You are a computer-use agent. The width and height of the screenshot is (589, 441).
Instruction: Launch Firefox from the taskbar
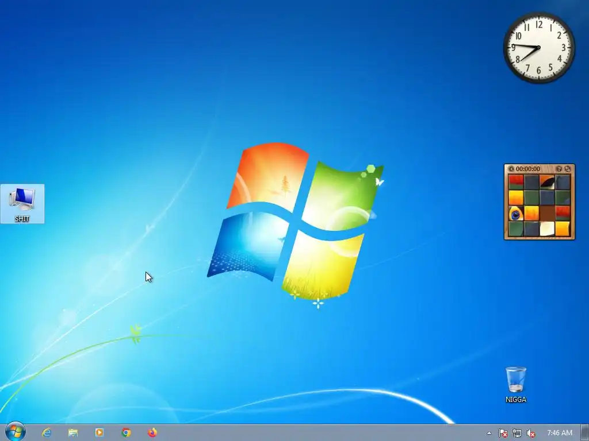[152, 433]
